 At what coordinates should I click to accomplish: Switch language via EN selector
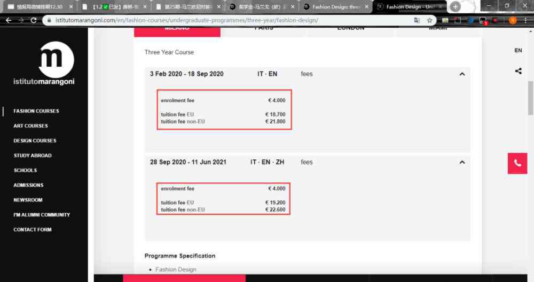coord(518,50)
